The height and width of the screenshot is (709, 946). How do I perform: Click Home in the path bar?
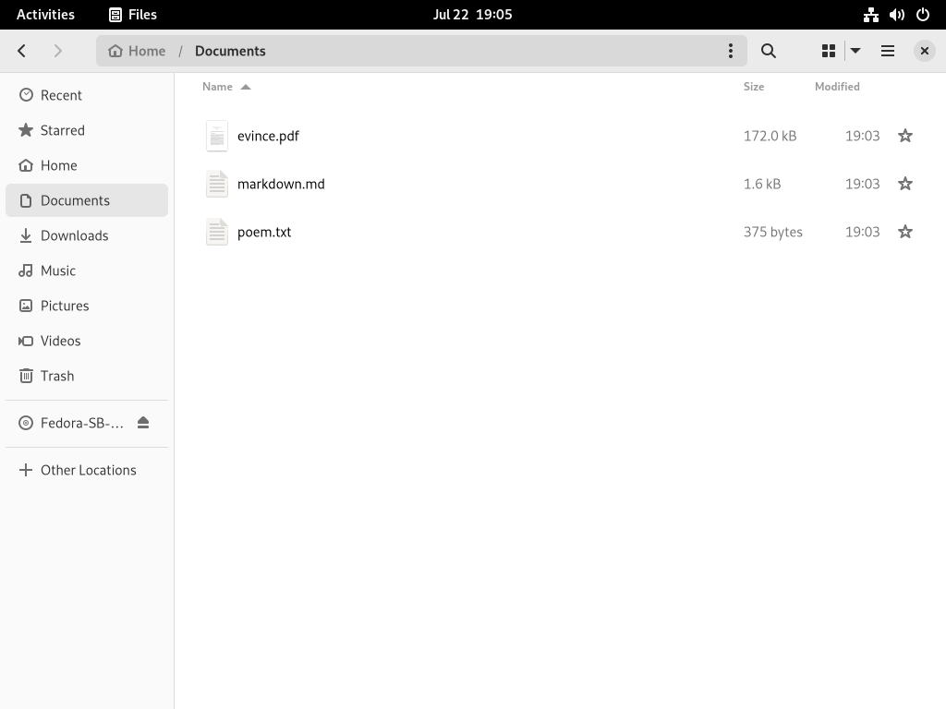click(x=137, y=51)
